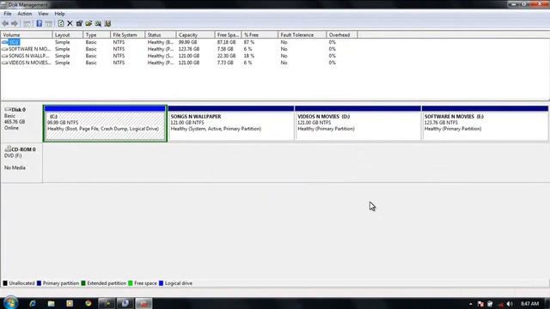Click the Properties toolbar icon
Screen dimensions: 550x309
(x=79, y=23)
